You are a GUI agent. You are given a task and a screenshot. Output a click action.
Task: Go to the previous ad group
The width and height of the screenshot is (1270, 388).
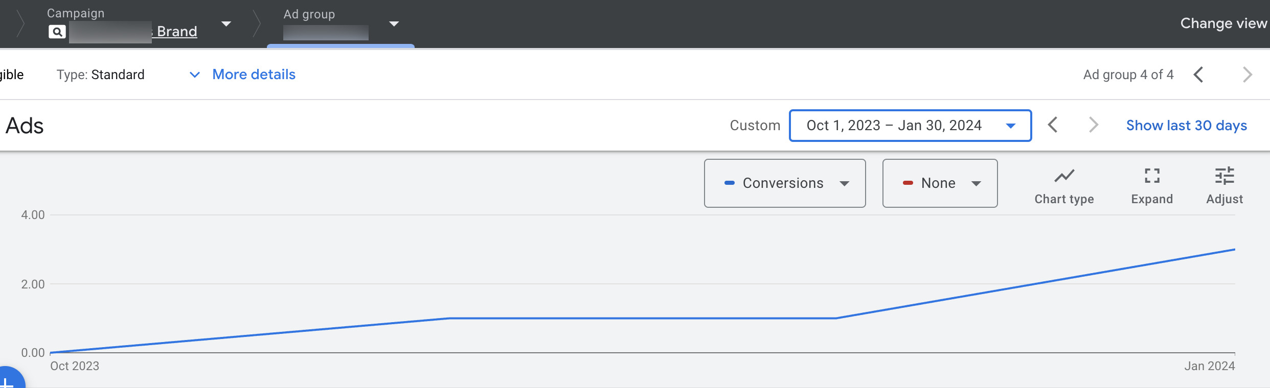click(1198, 75)
